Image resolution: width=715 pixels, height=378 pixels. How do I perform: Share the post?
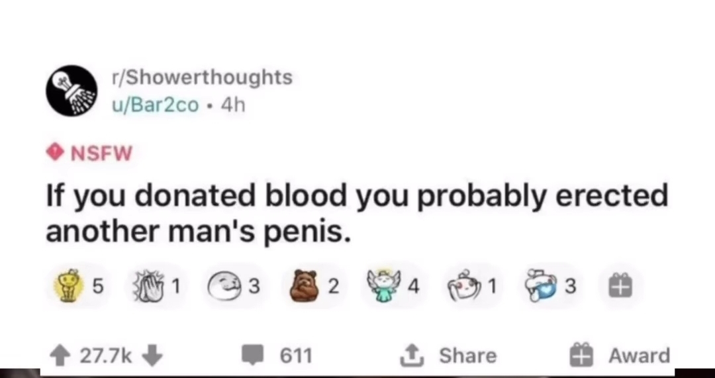click(448, 356)
